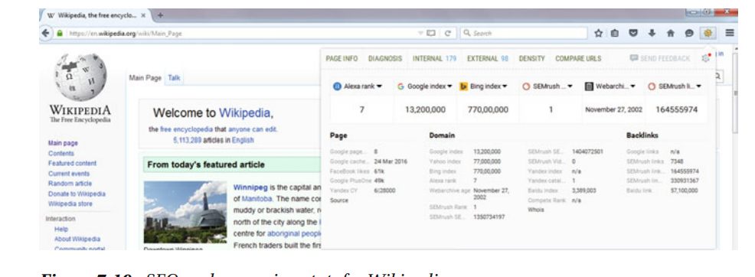Open the About Wikipedia link

pyautogui.click(x=77, y=239)
